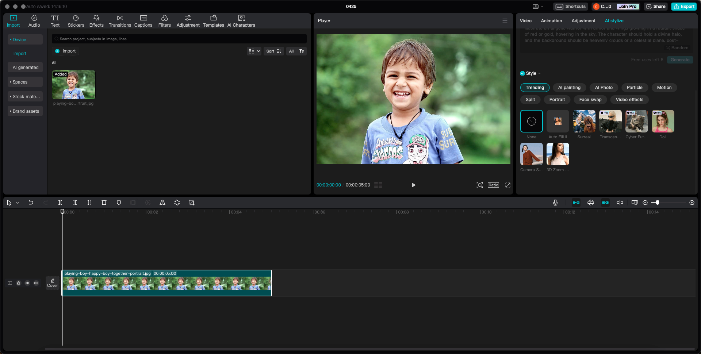Click the Export button
The width and height of the screenshot is (701, 354).
coord(683,6)
